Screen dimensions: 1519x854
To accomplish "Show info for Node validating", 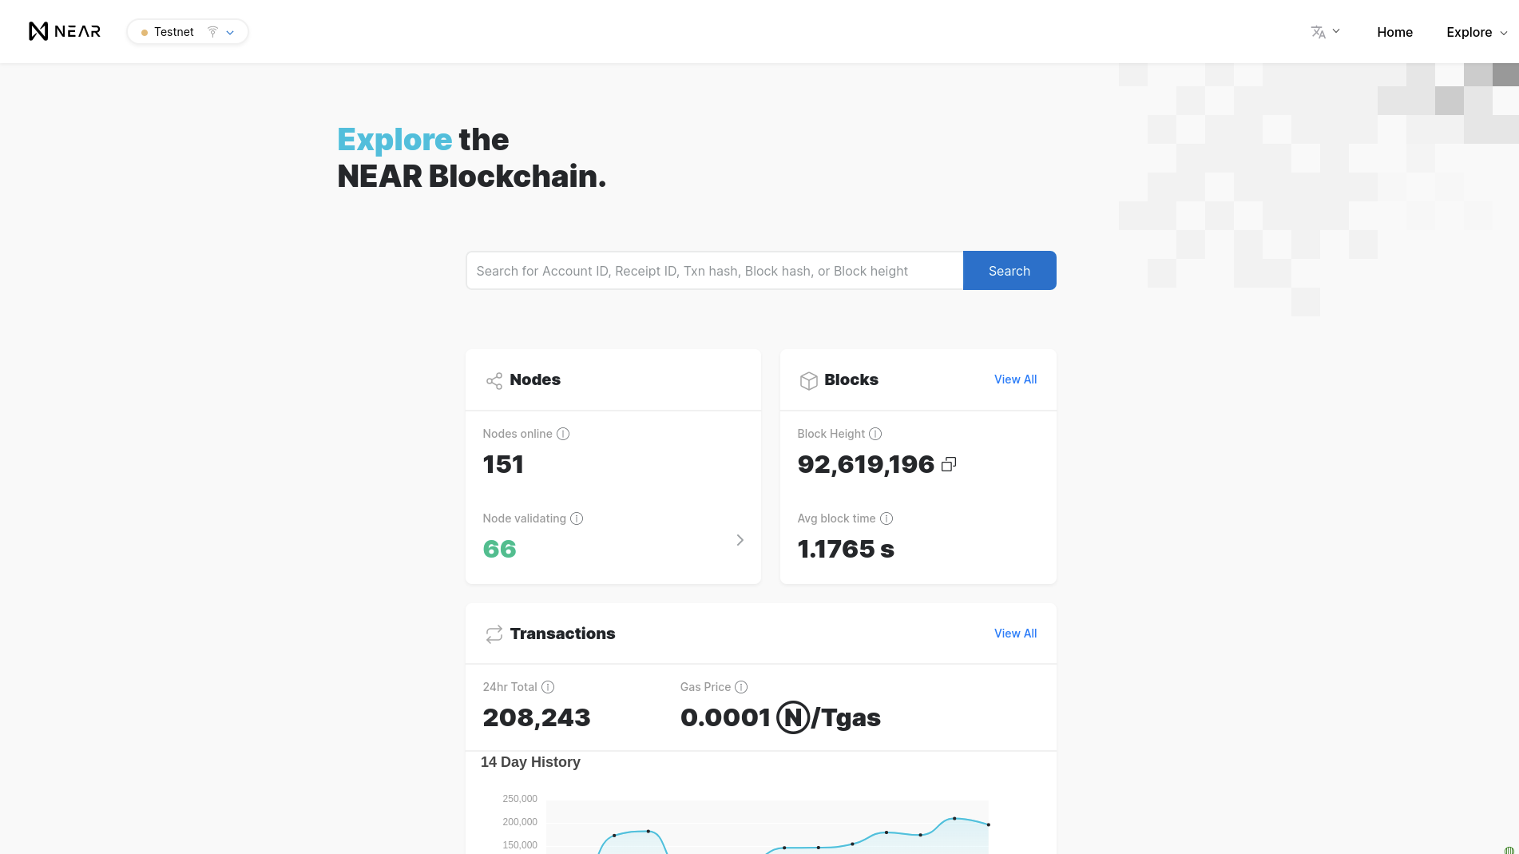I will tap(577, 518).
